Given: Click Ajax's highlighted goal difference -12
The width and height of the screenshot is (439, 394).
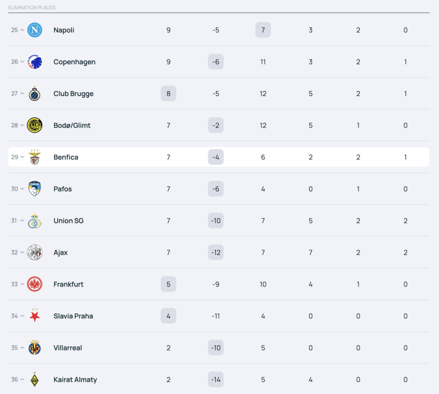Looking at the screenshot, I should coord(216,252).
